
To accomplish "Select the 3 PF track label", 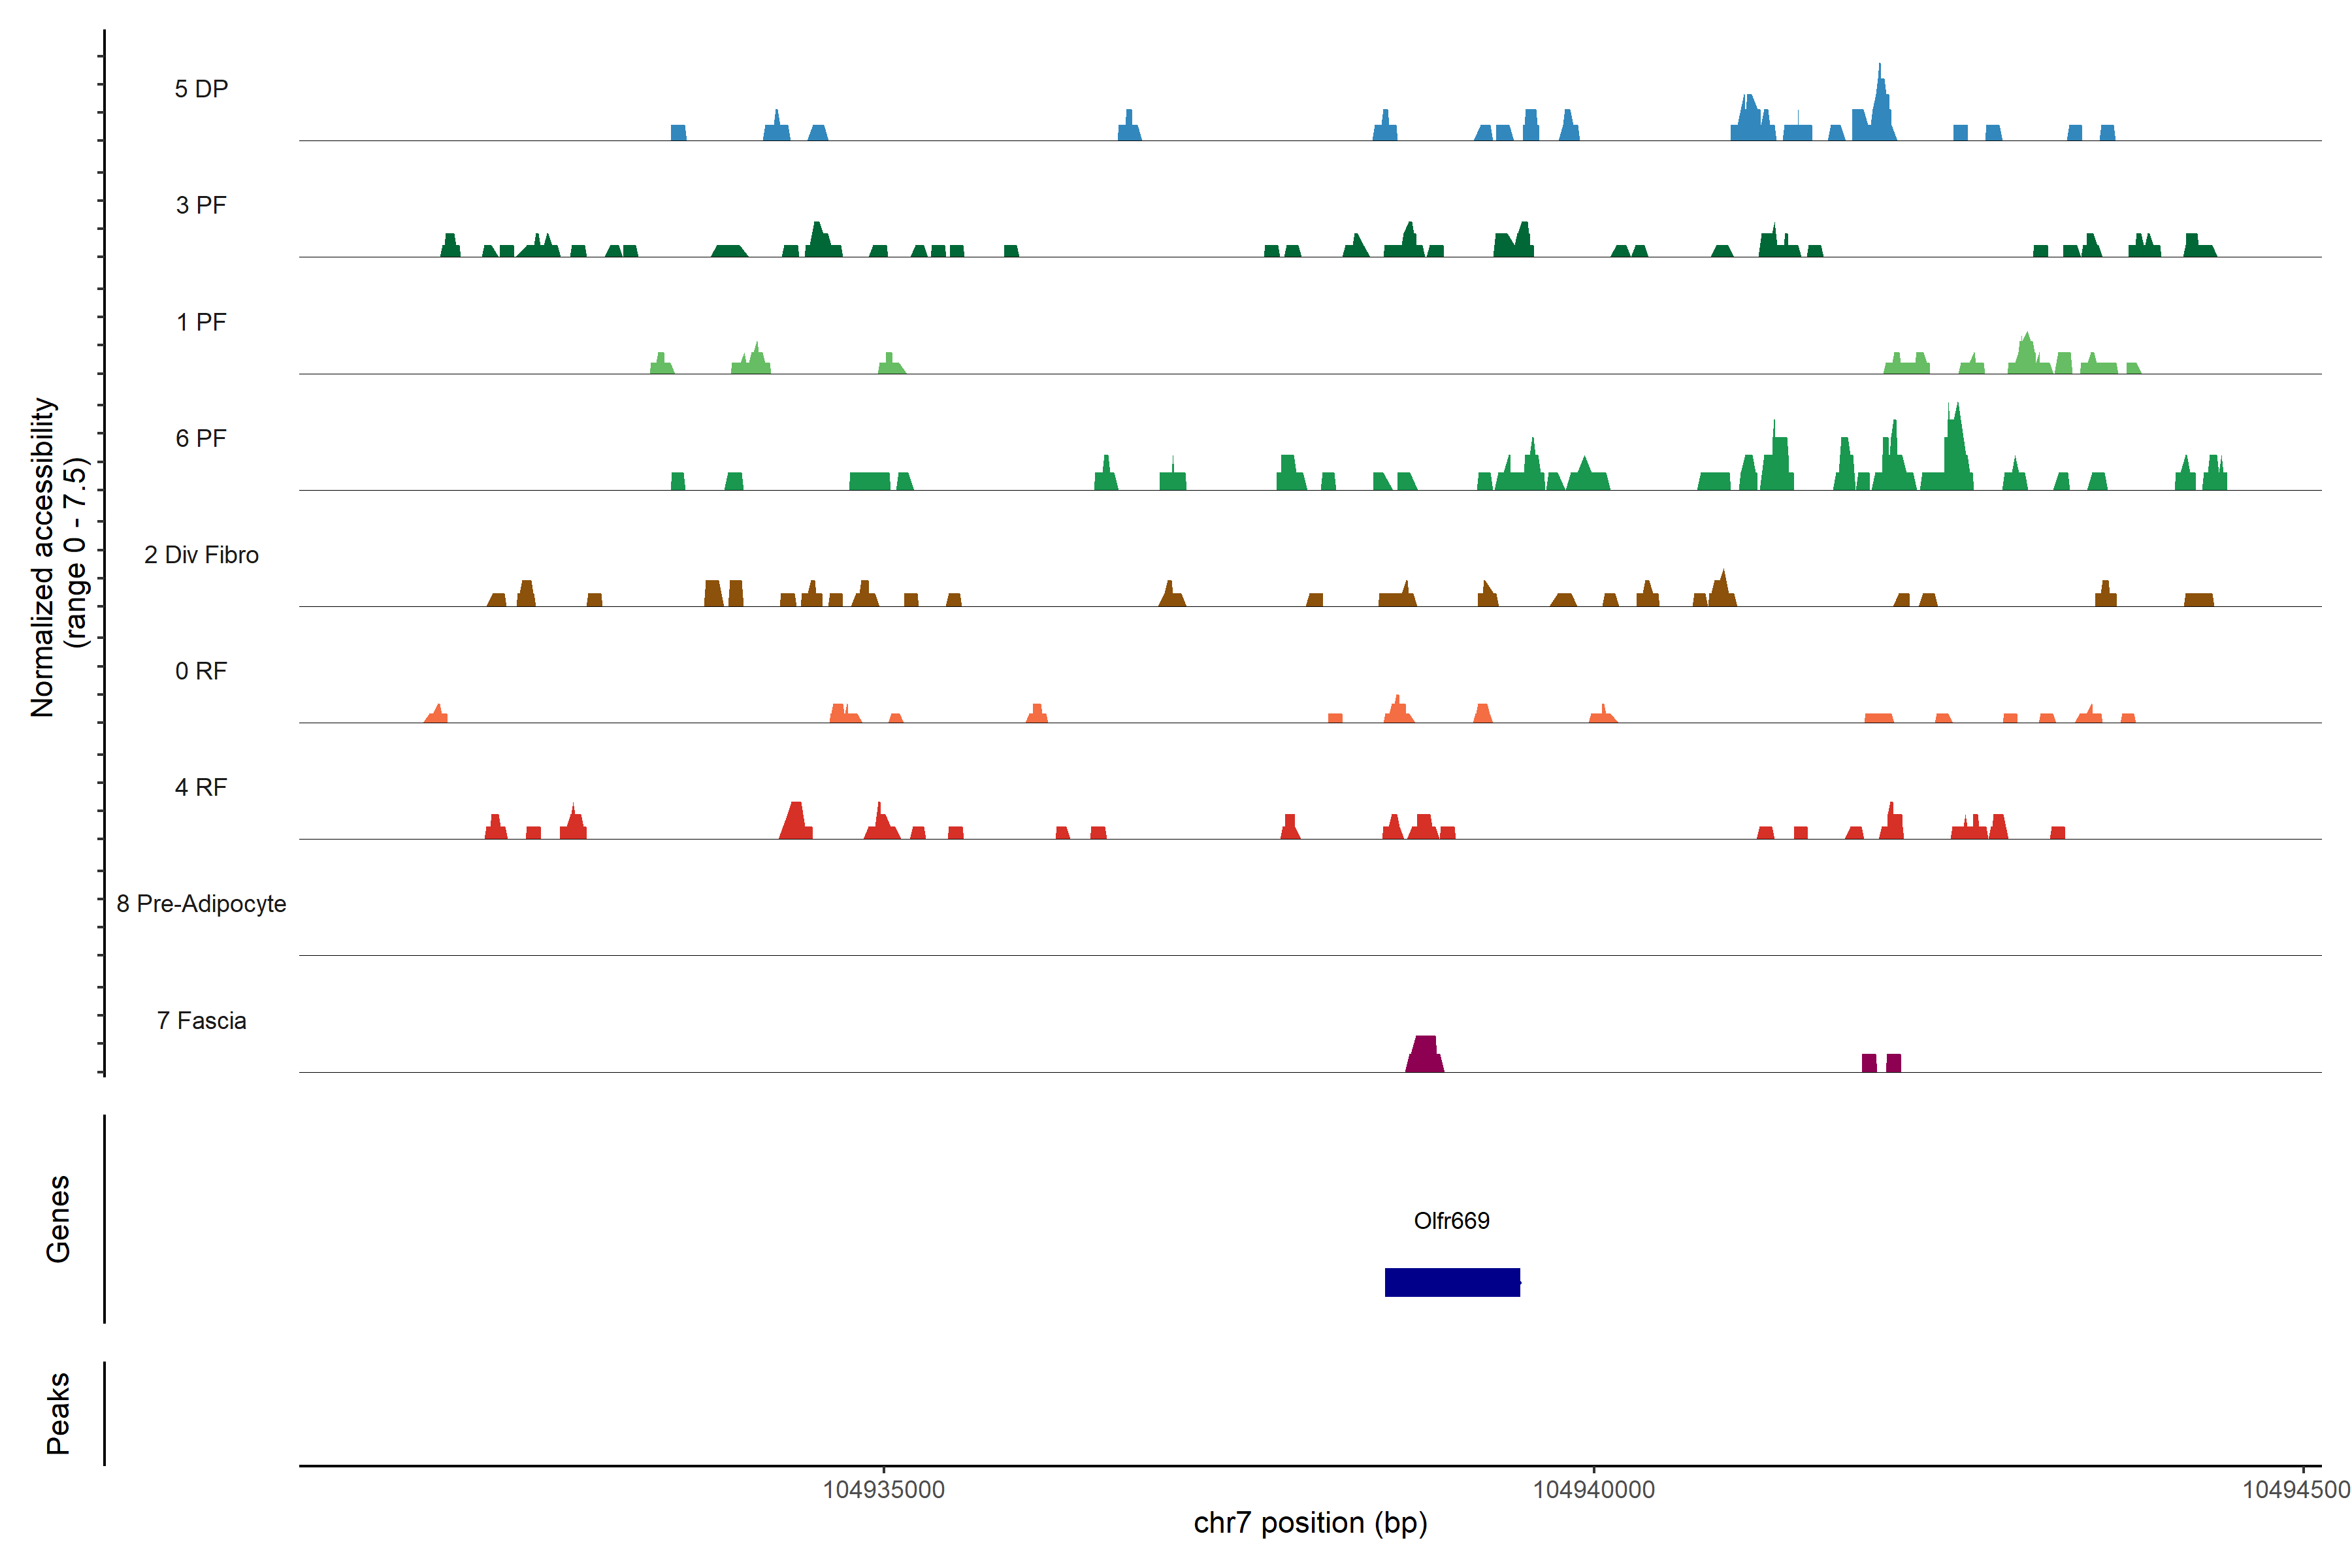I will 201,206.
